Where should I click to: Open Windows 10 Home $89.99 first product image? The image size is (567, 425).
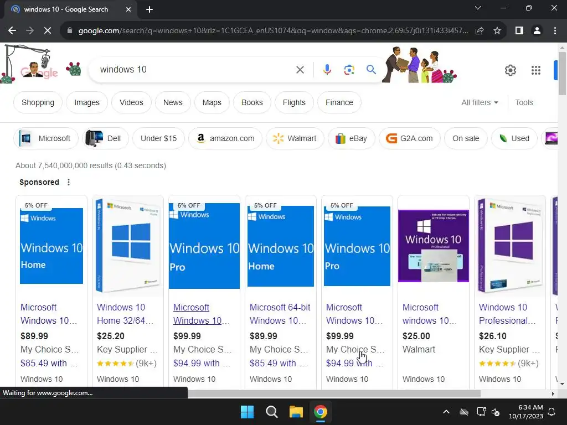[51, 246]
